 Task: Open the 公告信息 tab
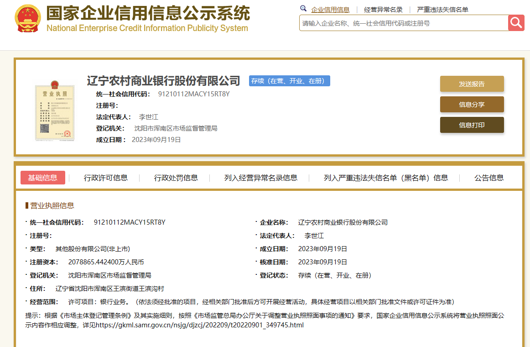coord(488,178)
